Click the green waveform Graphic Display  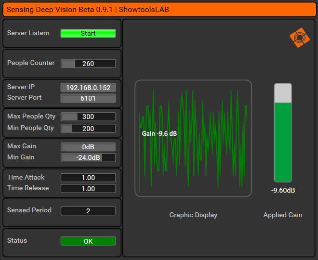(193, 138)
